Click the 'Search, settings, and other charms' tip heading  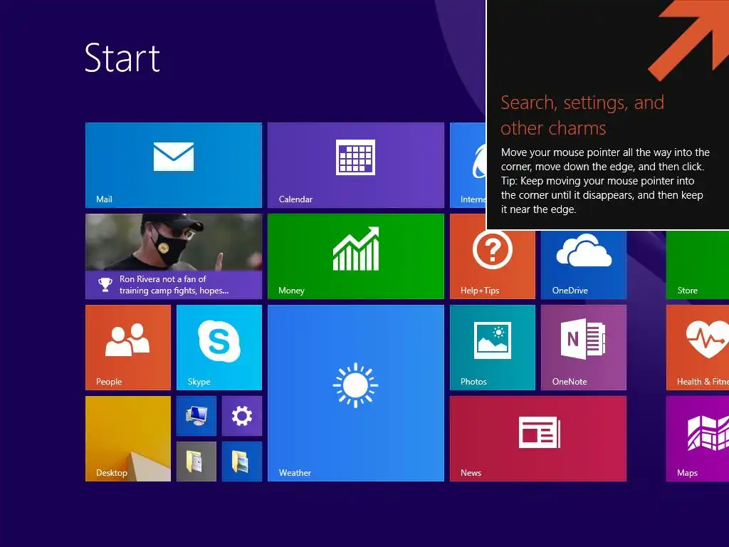pos(582,115)
